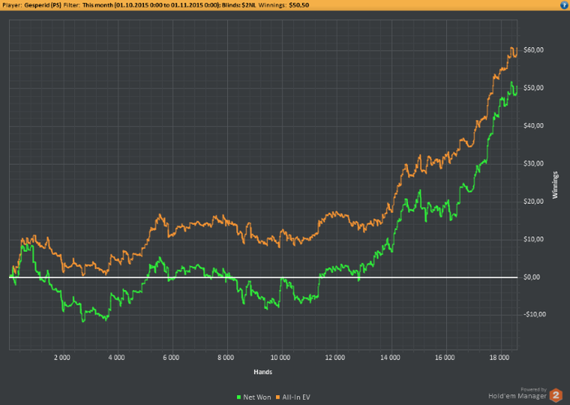Image resolution: width=570 pixels, height=405 pixels.
Task: Click the 4 000 hands tick label
Action: [x=116, y=358]
